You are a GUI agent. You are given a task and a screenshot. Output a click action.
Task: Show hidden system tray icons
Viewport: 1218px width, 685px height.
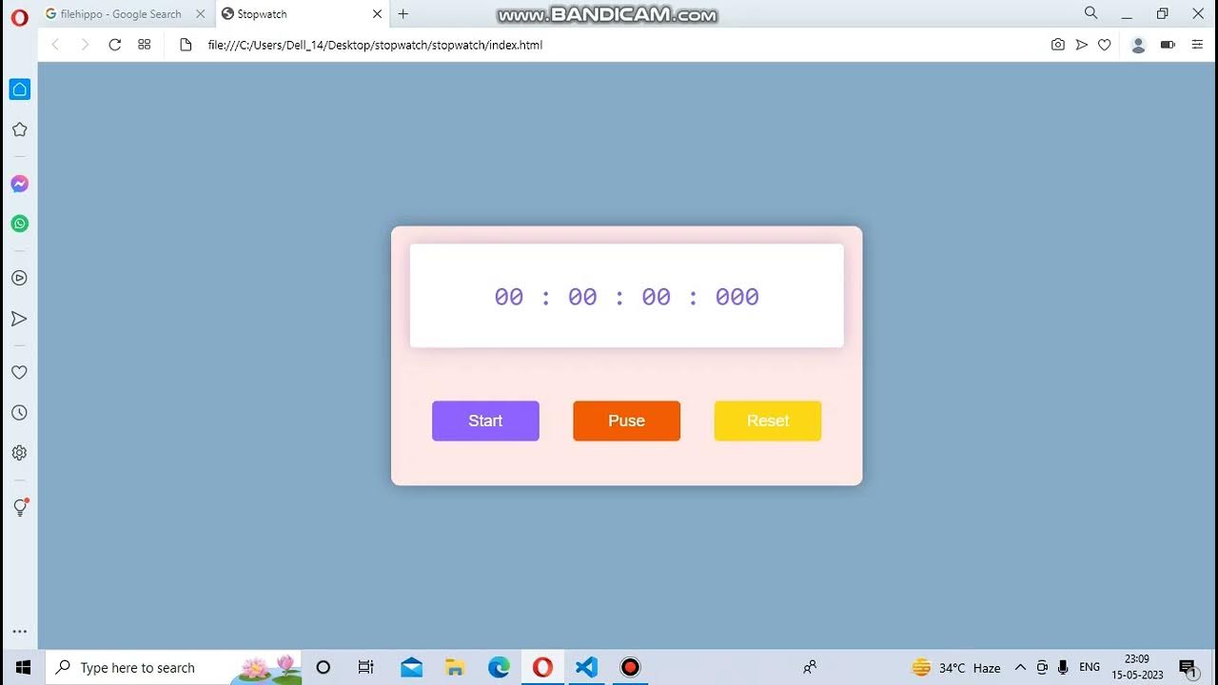[1020, 667]
